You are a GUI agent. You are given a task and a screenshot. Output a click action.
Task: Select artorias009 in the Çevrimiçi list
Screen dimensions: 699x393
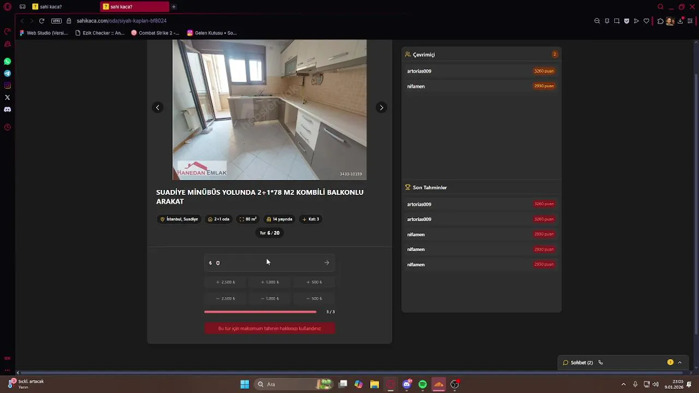pyautogui.click(x=481, y=71)
